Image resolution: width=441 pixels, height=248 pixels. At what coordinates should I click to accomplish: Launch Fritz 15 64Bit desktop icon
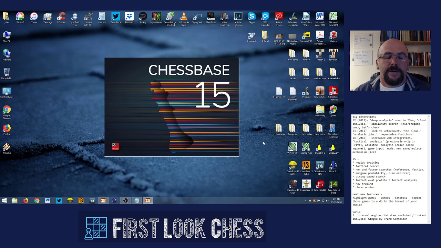point(320,186)
